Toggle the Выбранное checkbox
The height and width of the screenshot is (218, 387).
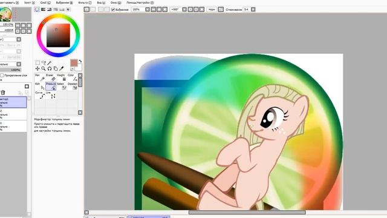point(113,10)
